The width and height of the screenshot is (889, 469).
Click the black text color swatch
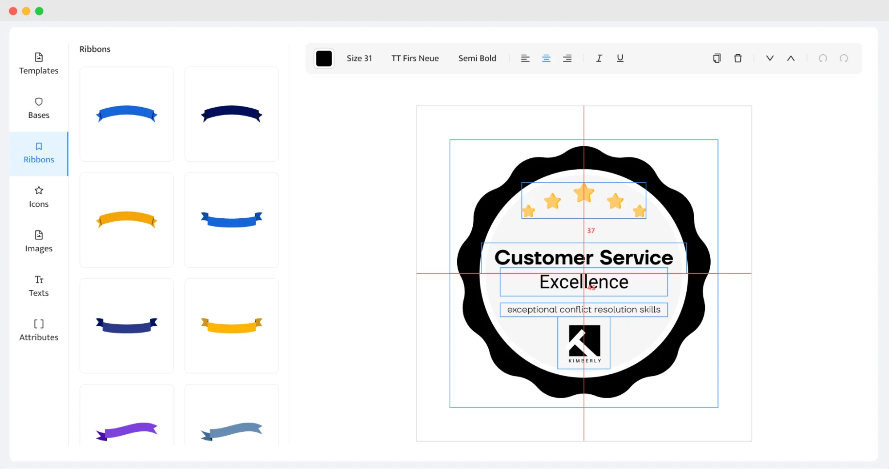(x=324, y=58)
